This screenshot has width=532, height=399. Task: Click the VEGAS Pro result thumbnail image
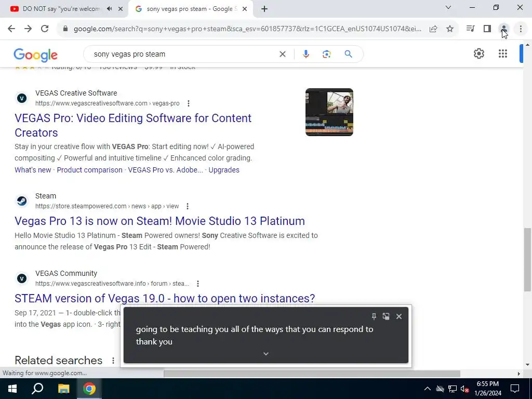pyautogui.click(x=329, y=112)
